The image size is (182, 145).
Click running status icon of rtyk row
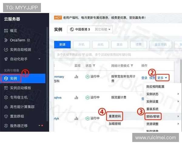click(x=87, y=118)
